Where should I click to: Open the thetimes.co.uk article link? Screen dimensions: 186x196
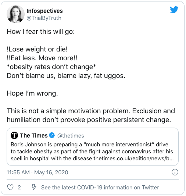(133, 158)
